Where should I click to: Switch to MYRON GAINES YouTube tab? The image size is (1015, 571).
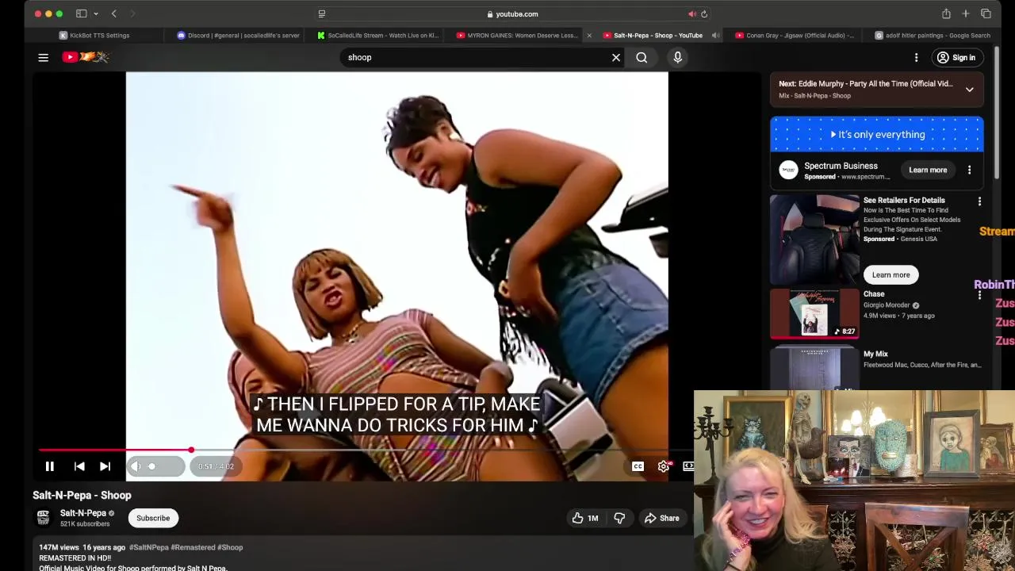pos(516,35)
